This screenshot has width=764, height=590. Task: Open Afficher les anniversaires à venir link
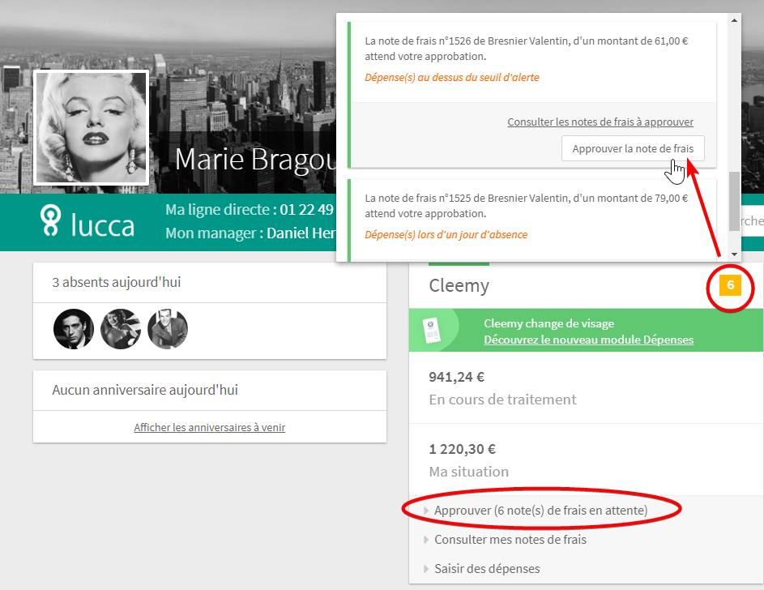click(210, 427)
